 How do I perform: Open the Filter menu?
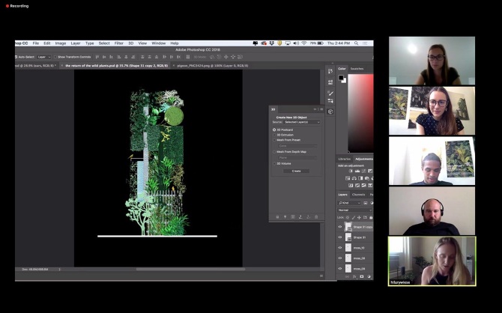point(119,43)
